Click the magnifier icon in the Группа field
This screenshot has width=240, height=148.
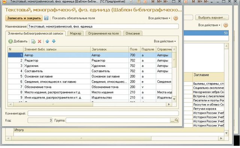coord(177,120)
